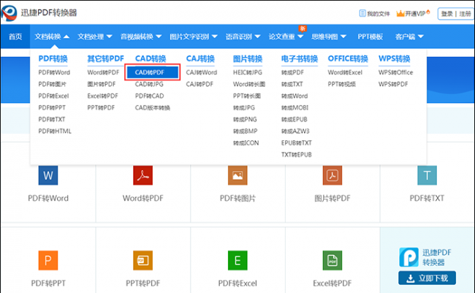Click the 登录 link
This screenshot has height=293, width=475.
click(x=446, y=14)
